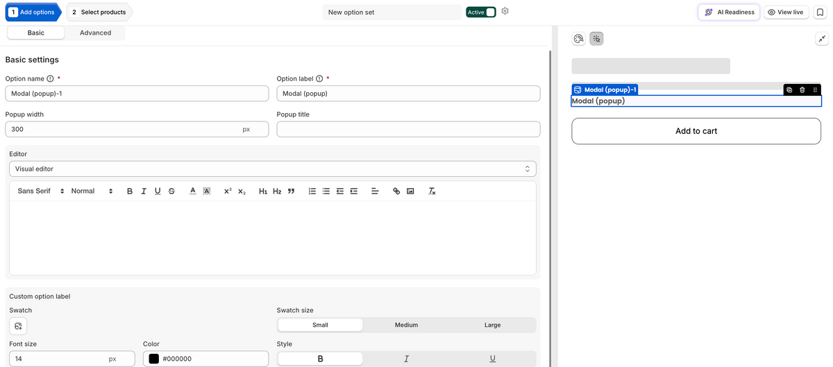Open the Normal size dropdown
This screenshot has height=367, width=833.
pos(92,191)
